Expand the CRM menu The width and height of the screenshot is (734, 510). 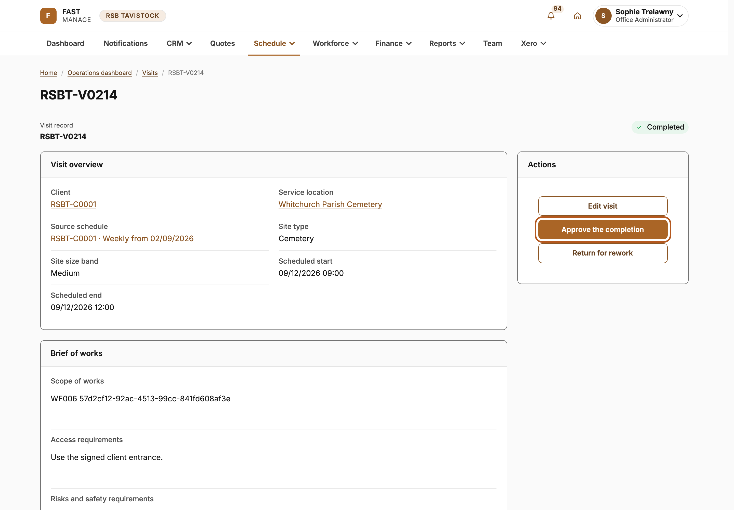pos(179,43)
